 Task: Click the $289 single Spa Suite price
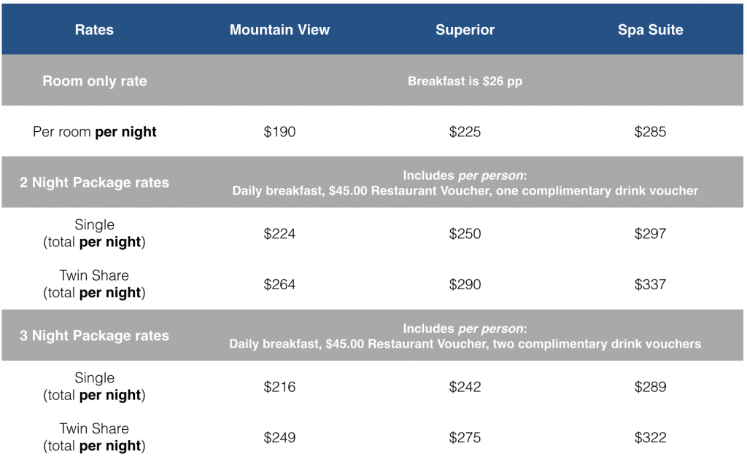[650, 387]
